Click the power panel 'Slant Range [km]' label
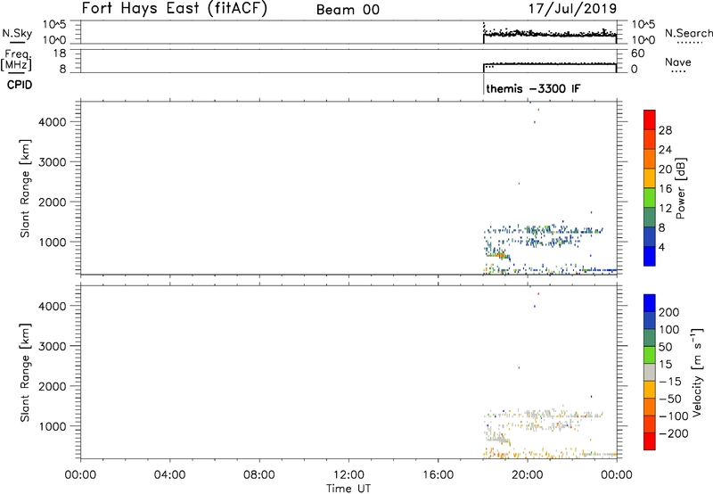 (x=25, y=188)
